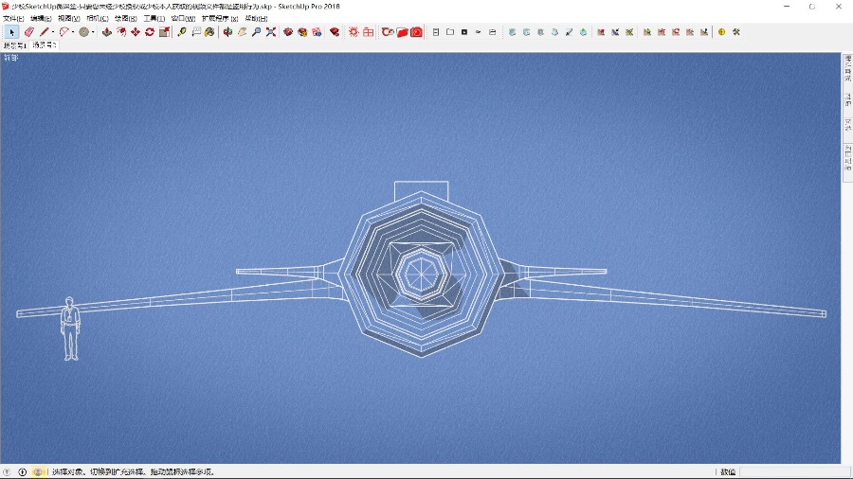Activate the Push/Pull tool

click(x=106, y=32)
